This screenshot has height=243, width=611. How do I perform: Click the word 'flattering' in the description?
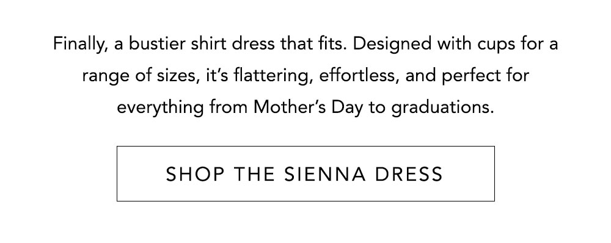coord(273,76)
